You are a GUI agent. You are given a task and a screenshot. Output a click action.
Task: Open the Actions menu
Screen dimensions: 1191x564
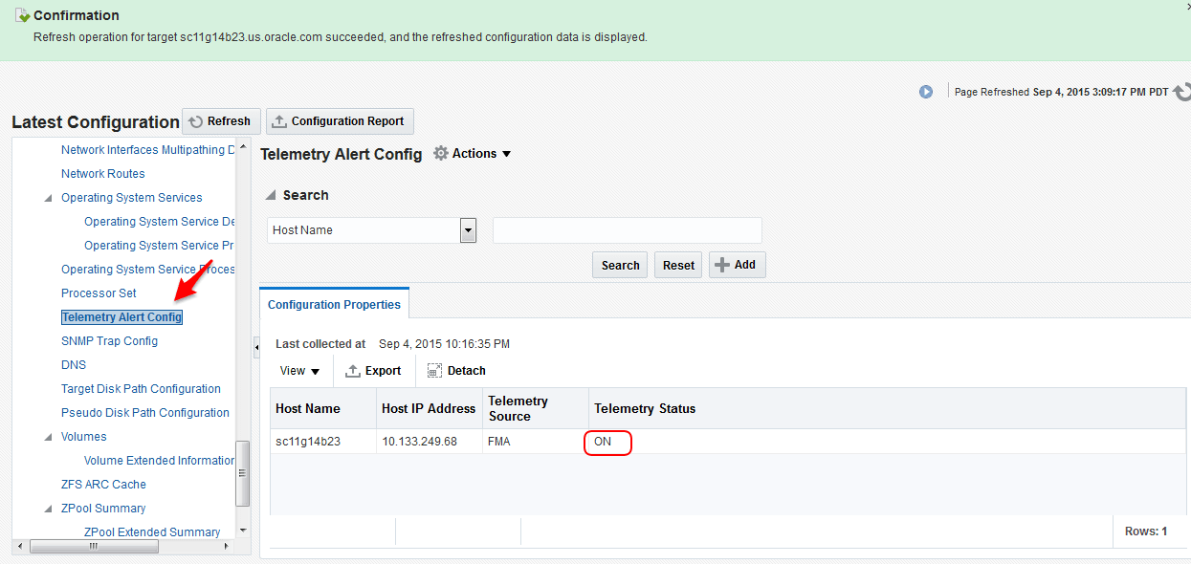(482, 153)
